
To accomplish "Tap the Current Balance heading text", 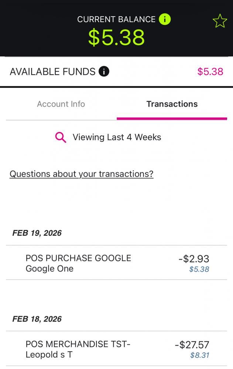I will coord(116,19).
